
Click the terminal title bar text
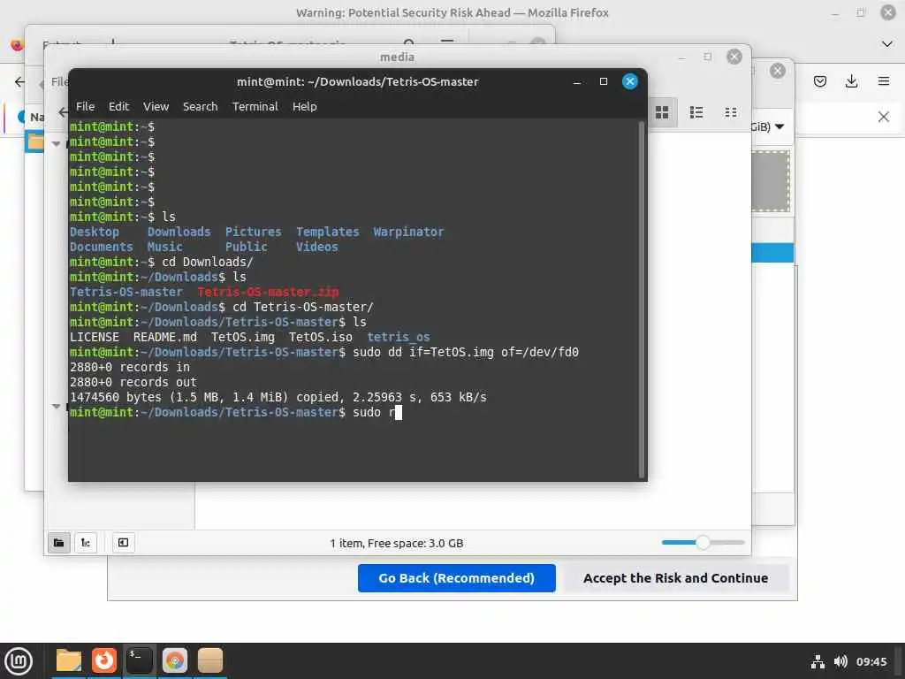pyautogui.click(x=357, y=81)
